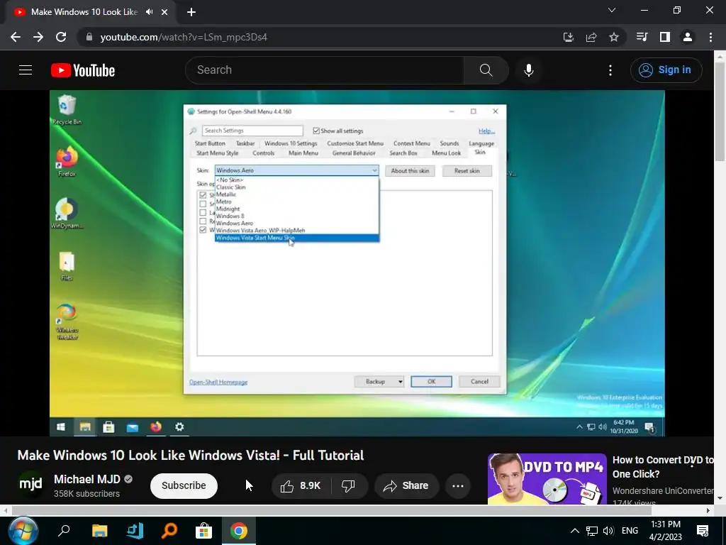Click Cancel in Open-Shell settings
This screenshot has width=726, height=545.
(479, 381)
